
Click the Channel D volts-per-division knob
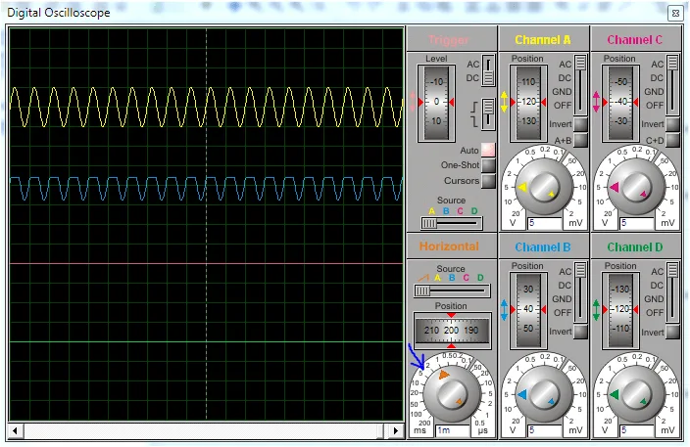[636, 394]
